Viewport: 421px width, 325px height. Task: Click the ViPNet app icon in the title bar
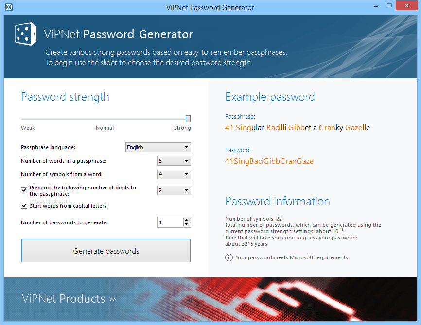(x=8, y=7)
